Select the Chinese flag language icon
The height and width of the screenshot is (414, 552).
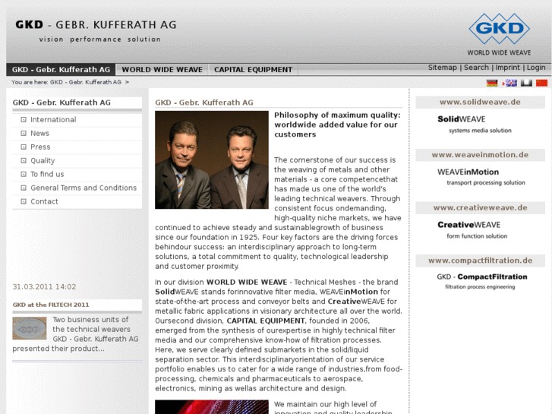pos(542,83)
